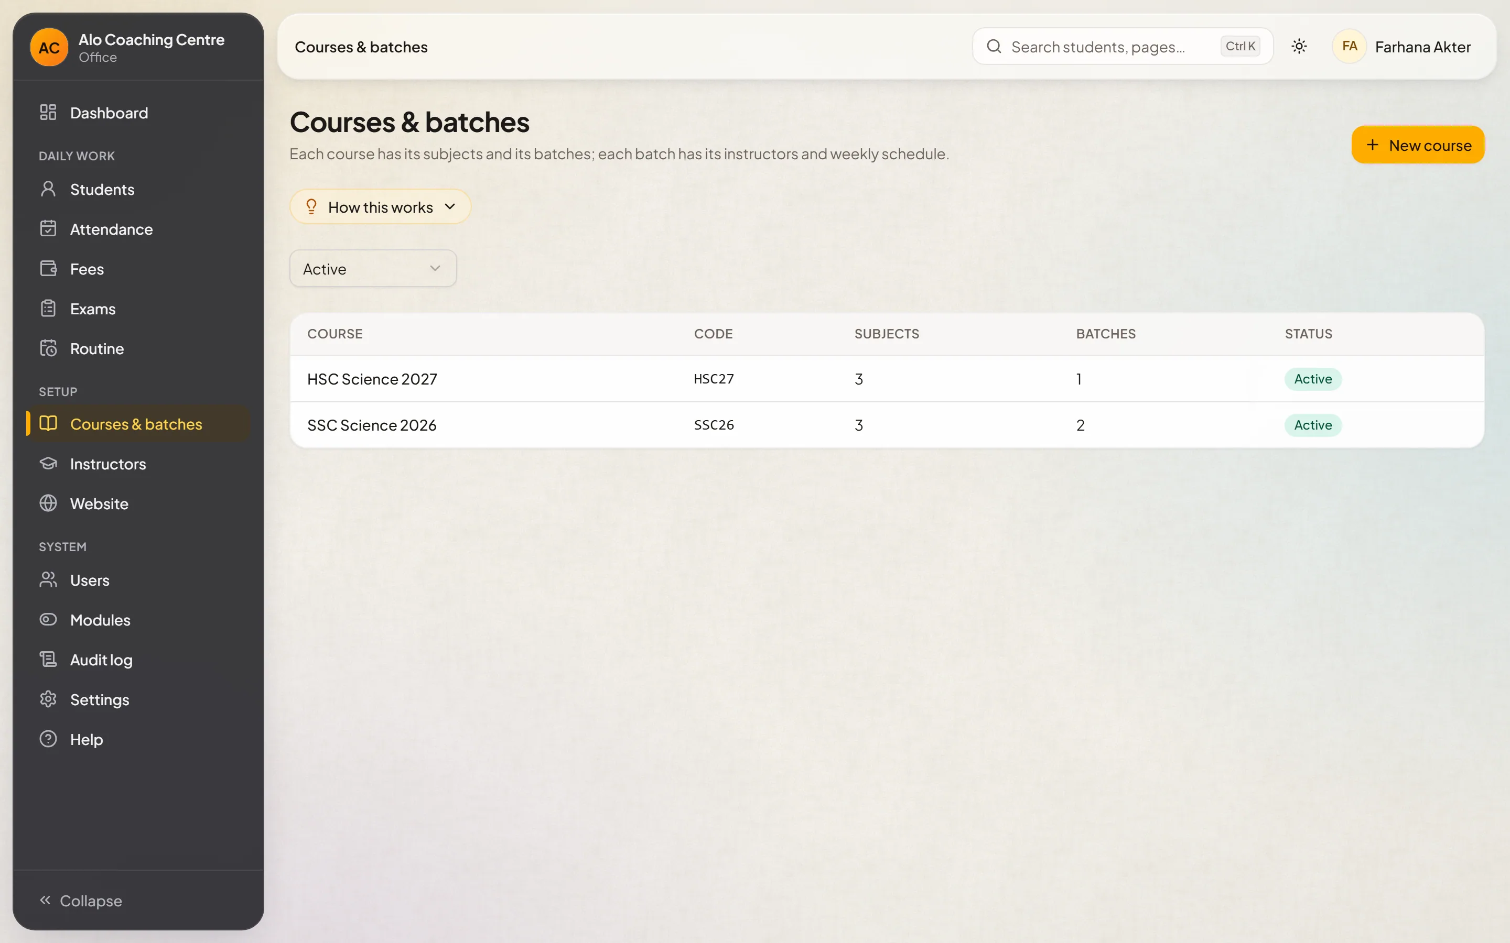Click the BATCHES column header
Viewport: 1510px width, 943px height.
(x=1106, y=334)
